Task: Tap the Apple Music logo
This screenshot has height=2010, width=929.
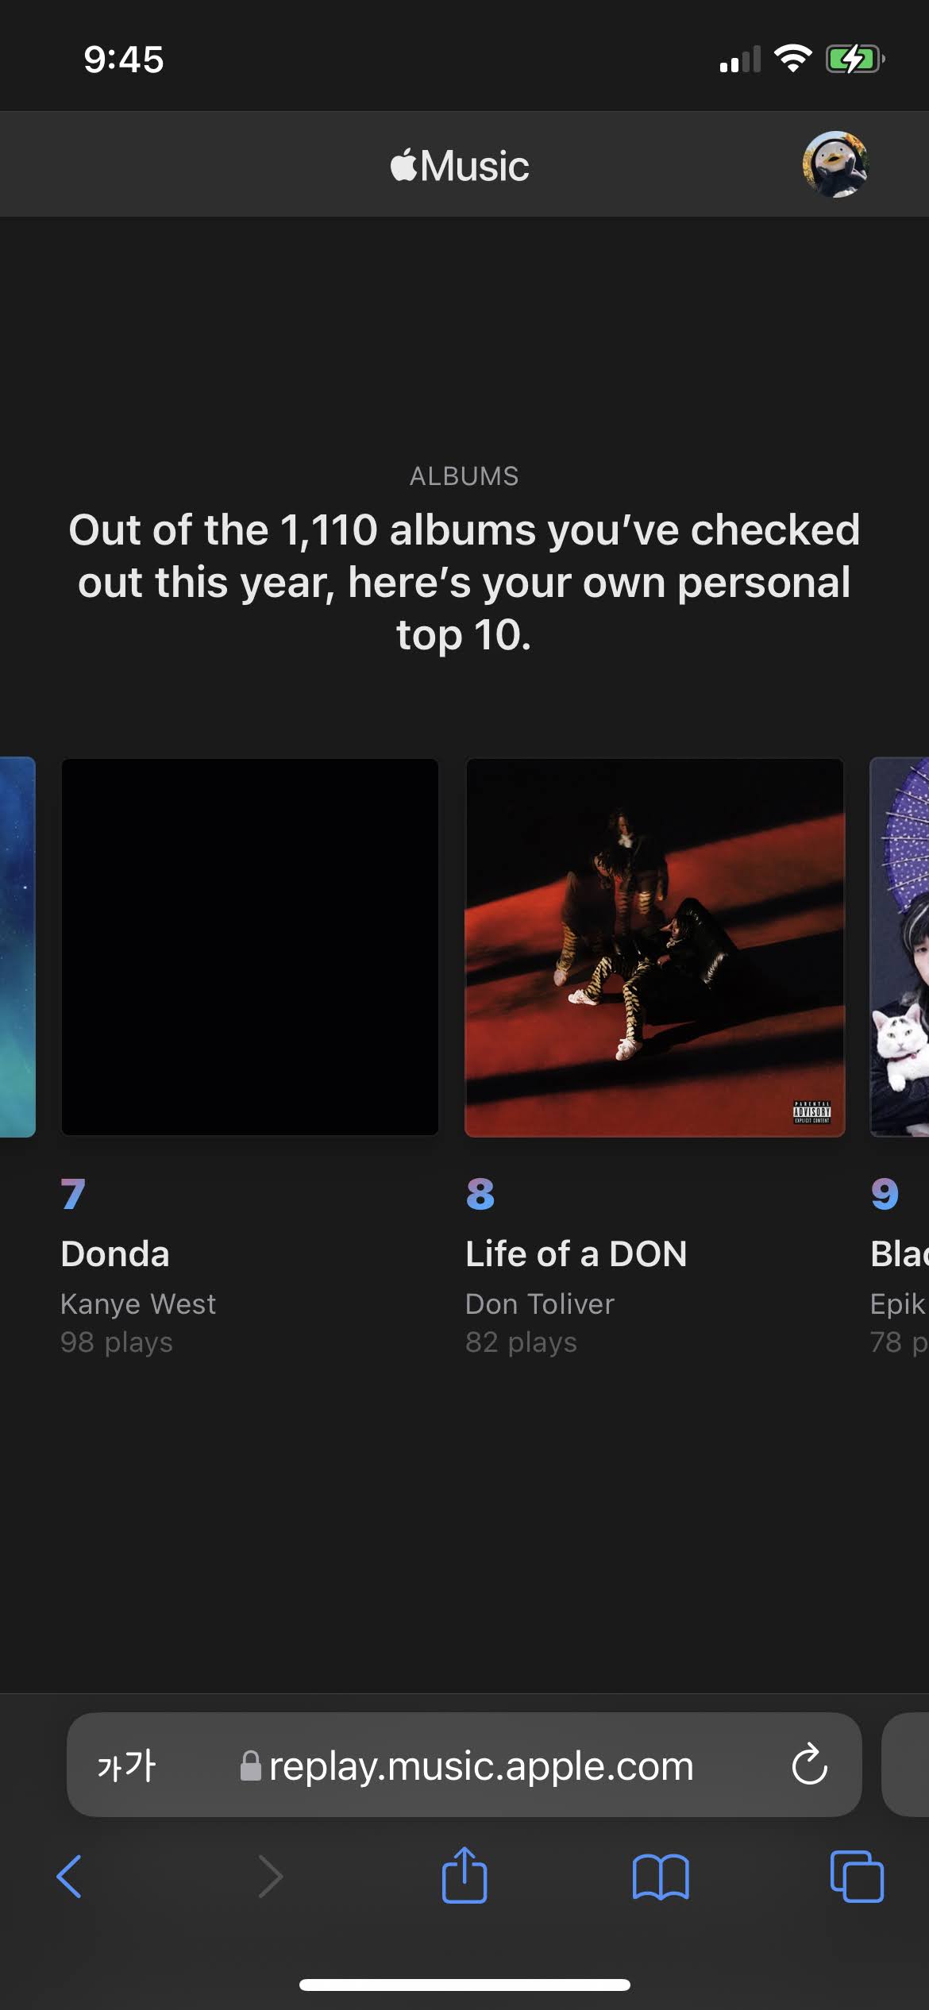Action: click(460, 165)
